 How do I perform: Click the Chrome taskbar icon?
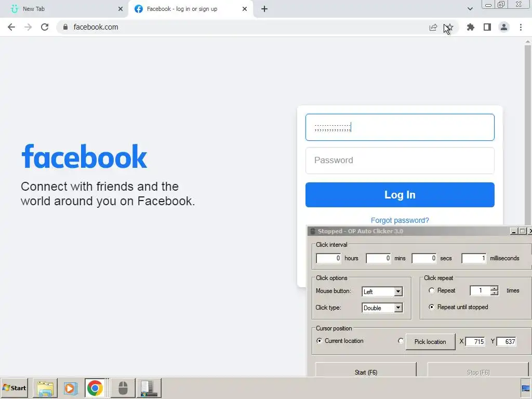95,388
